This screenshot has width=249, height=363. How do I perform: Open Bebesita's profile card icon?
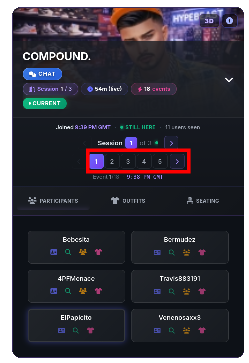pyautogui.click(x=54, y=252)
